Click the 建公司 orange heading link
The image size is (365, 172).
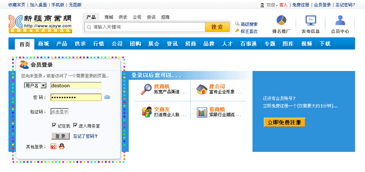[x=217, y=86]
